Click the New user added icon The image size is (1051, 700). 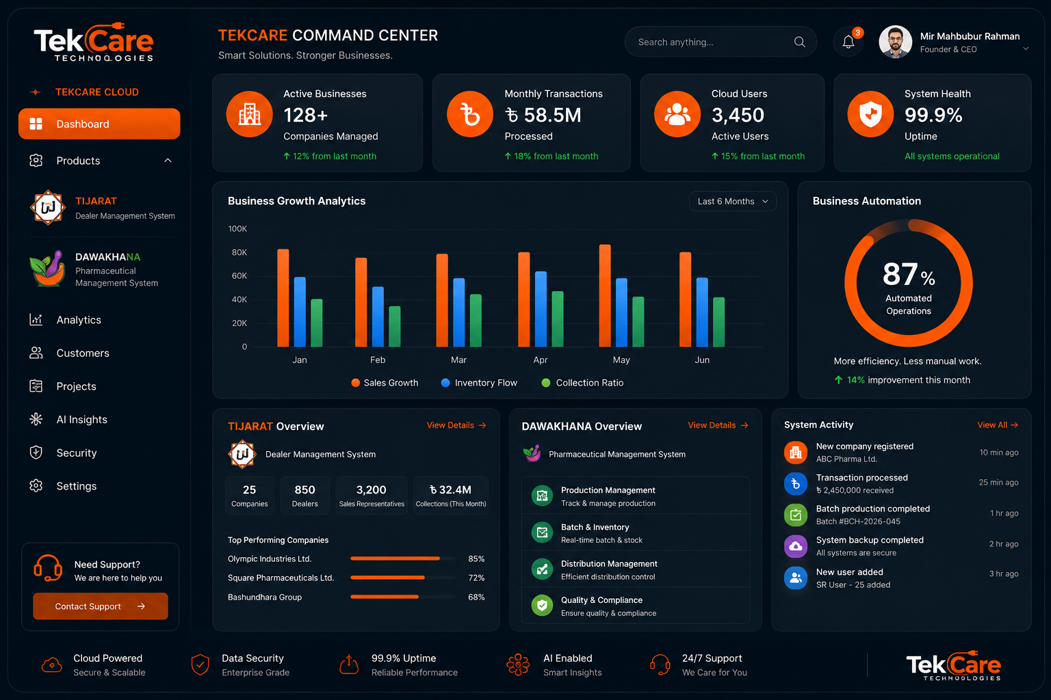point(795,578)
